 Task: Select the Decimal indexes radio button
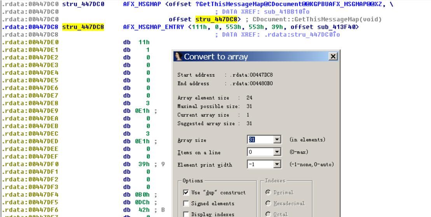click(268, 193)
